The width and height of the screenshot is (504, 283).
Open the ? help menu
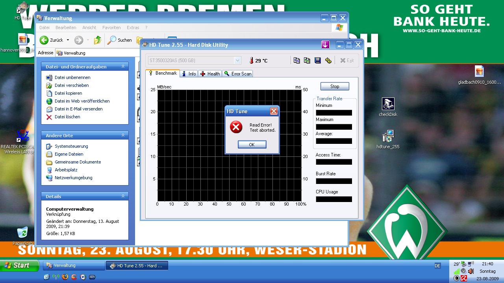pos(146,28)
